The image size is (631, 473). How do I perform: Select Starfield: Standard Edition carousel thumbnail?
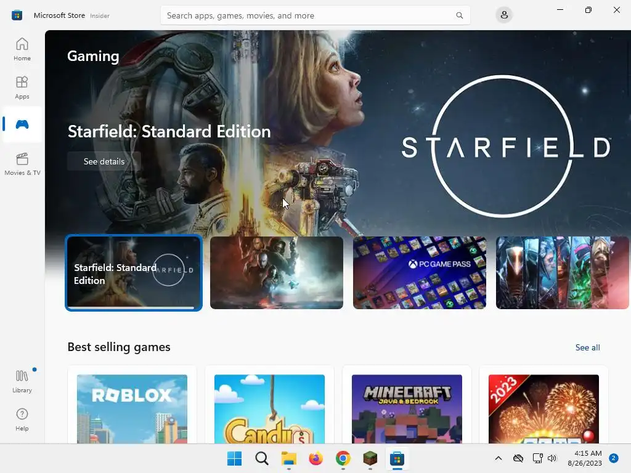134,273
